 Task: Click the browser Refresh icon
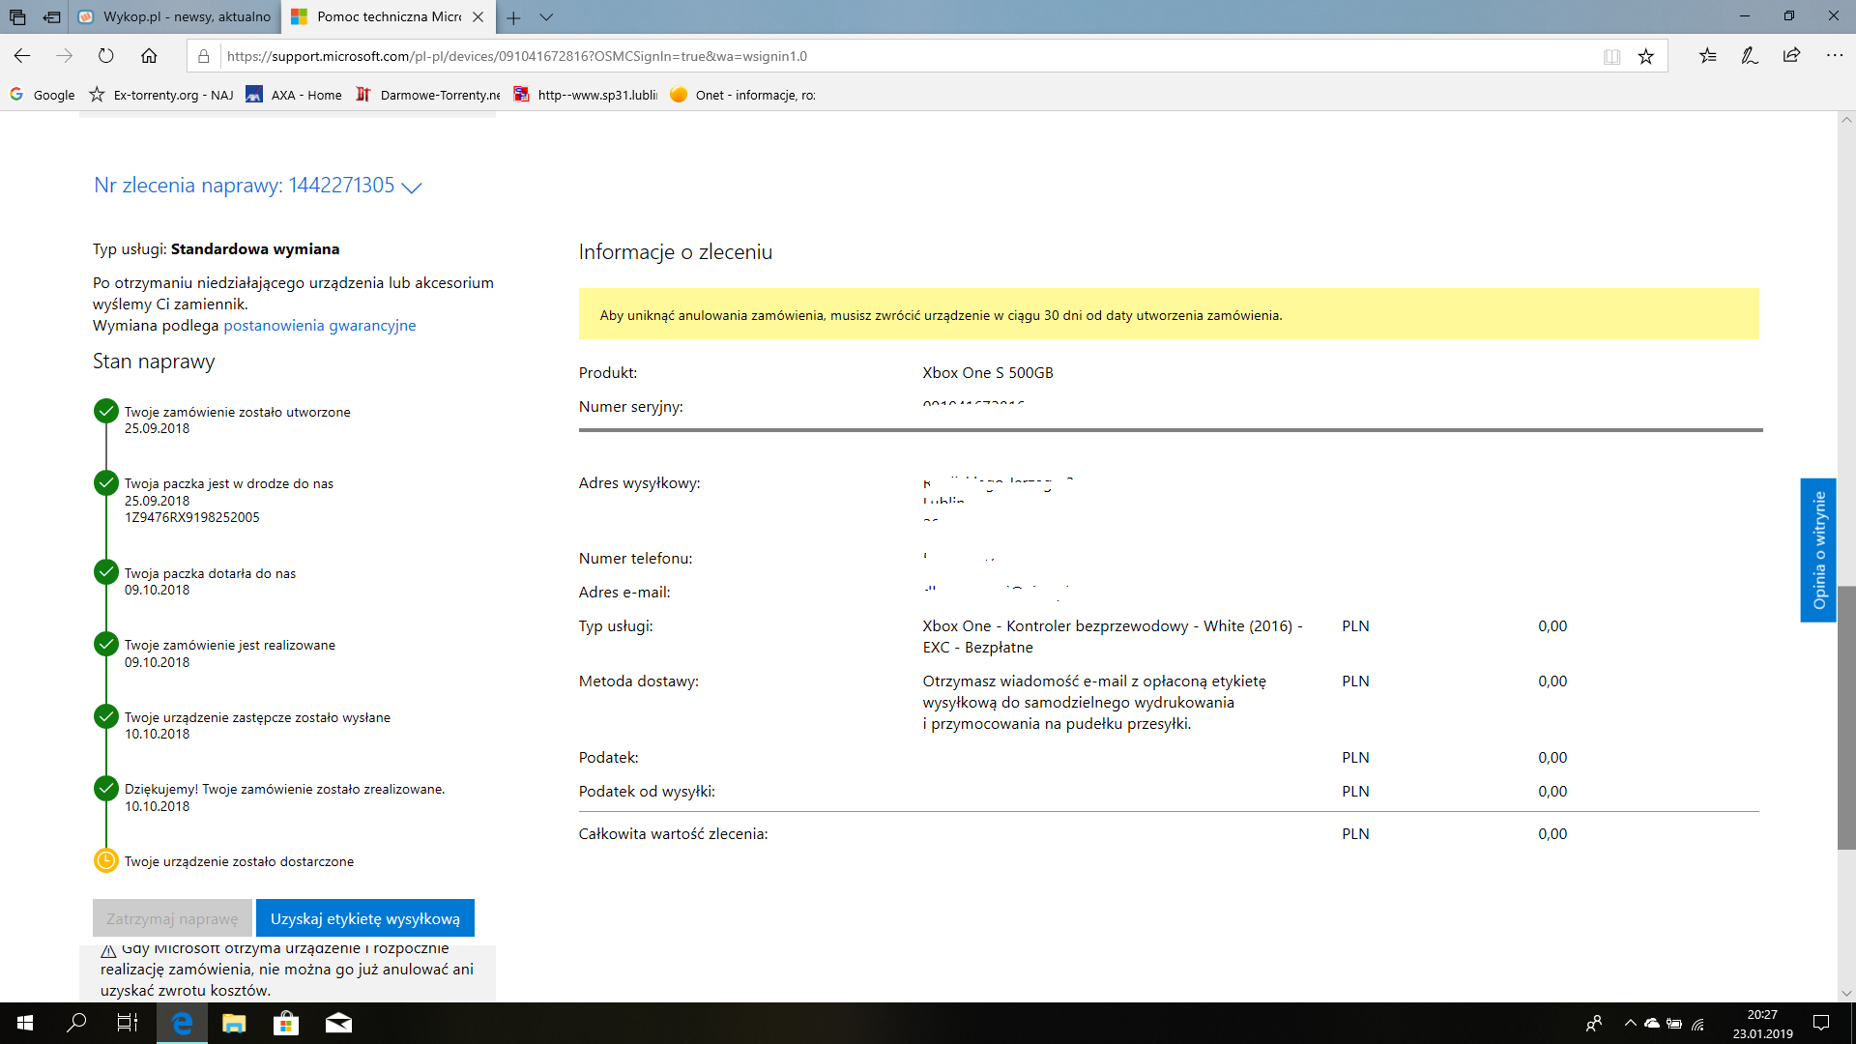click(x=106, y=56)
